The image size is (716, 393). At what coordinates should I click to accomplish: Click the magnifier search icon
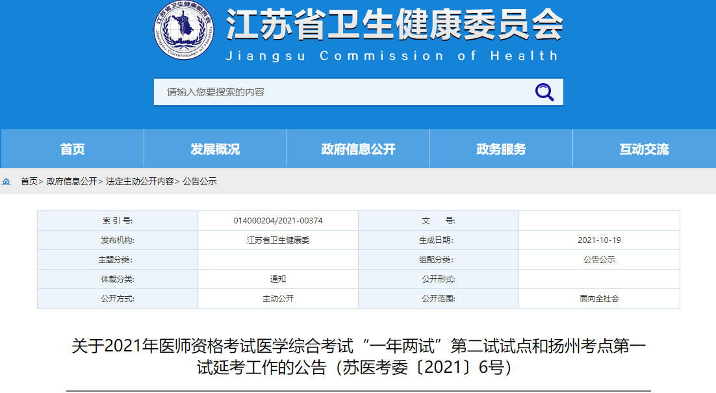tap(544, 92)
